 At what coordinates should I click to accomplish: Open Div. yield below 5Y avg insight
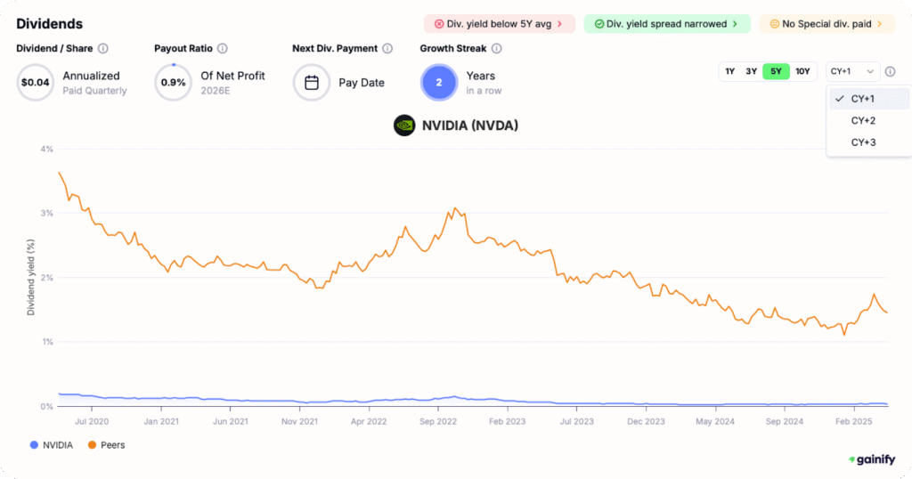coord(499,24)
